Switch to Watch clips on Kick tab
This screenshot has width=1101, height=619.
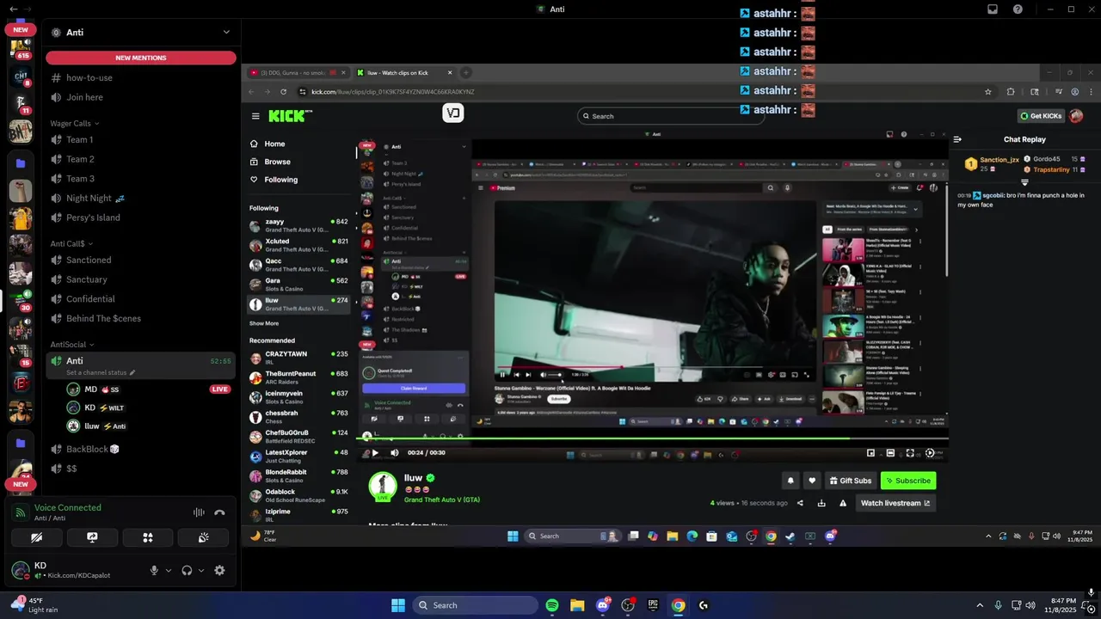pyautogui.click(x=404, y=73)
